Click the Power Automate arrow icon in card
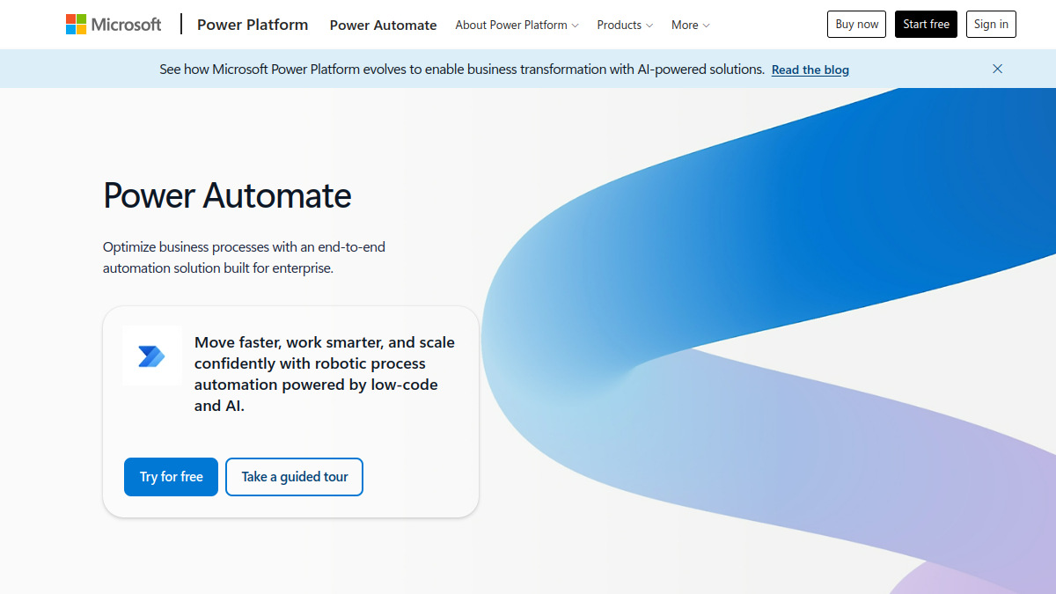 151,356
